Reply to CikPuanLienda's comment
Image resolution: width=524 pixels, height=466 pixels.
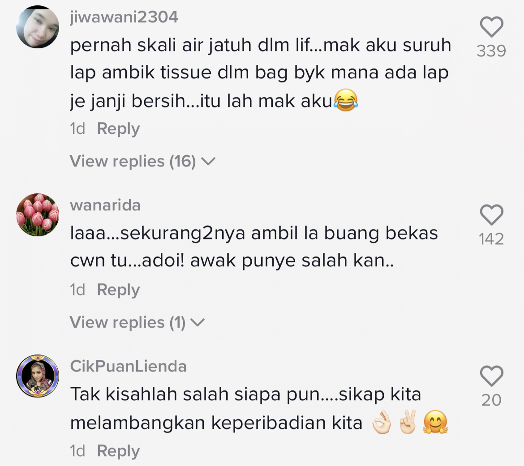pos(118,451)
